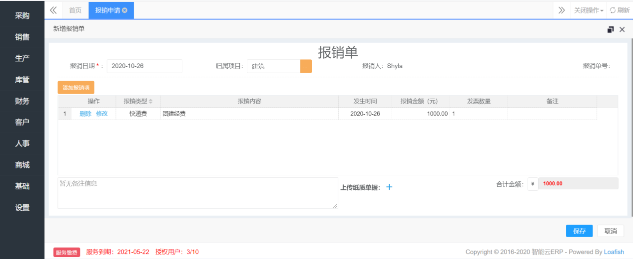Click the 操作 column header
633x259 pixels.
(x=93, y=101)
